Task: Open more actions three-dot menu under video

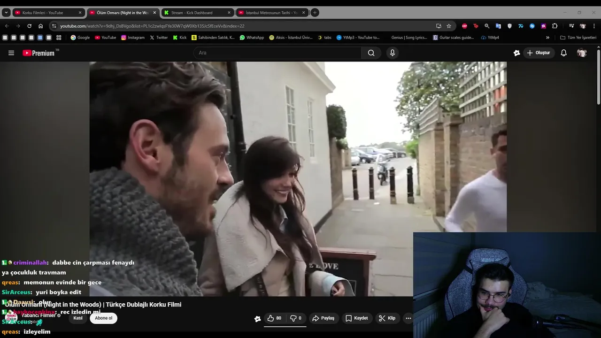Action: [408, 318]
